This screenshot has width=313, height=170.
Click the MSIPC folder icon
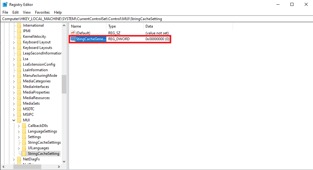[x=19, y=115]
